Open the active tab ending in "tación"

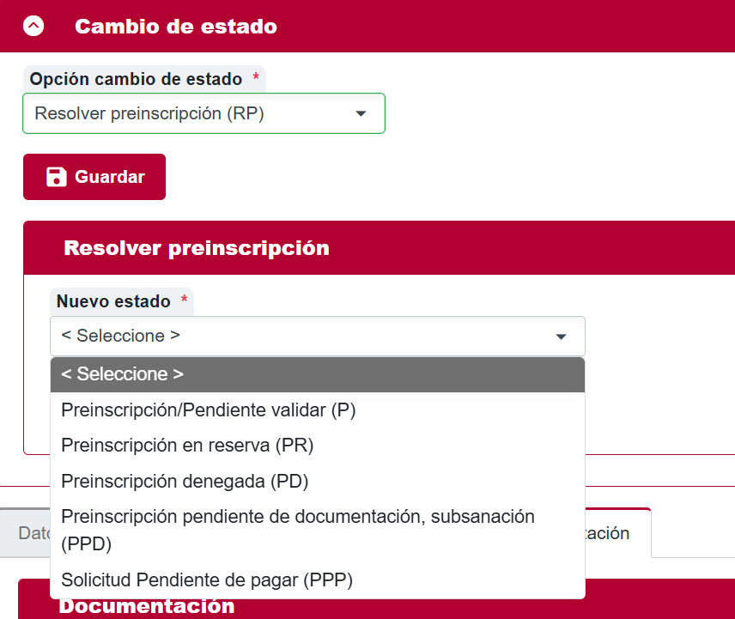coord(618,533)
